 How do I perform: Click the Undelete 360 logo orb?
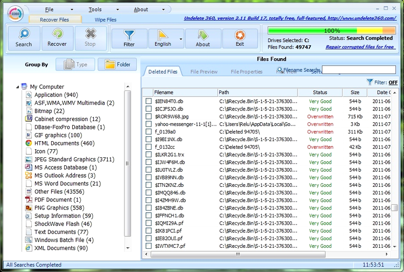16,13
